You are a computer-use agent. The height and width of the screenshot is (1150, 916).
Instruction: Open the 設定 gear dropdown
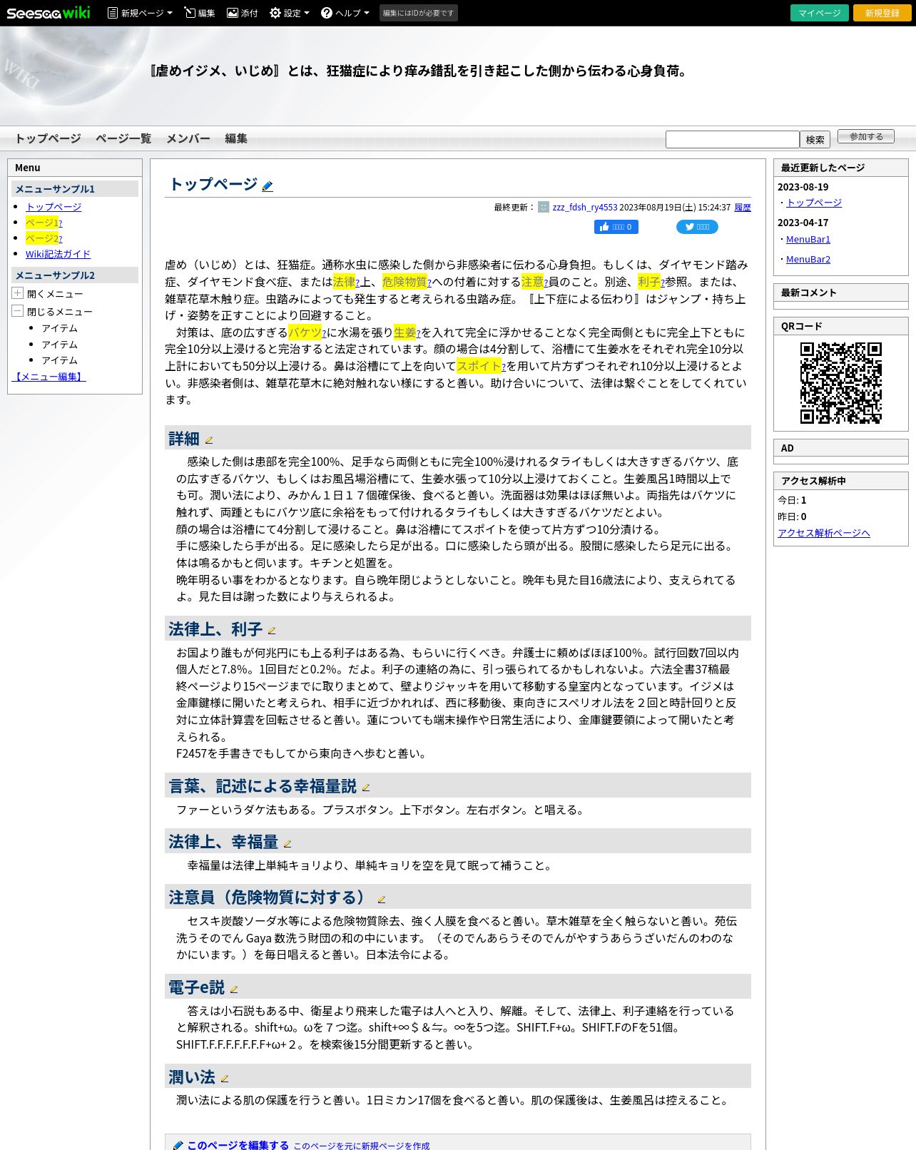pyautogui.click(x=289, y=13)
